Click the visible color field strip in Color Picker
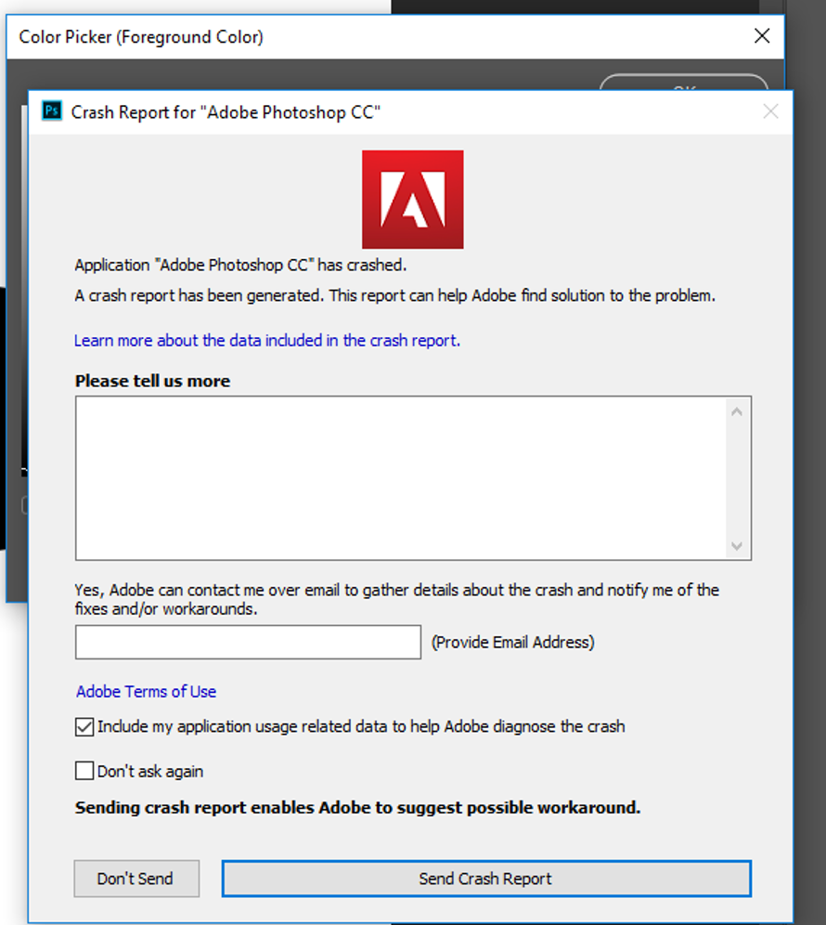The width and height of the screenshot is (826, 925). coord(24,279)
